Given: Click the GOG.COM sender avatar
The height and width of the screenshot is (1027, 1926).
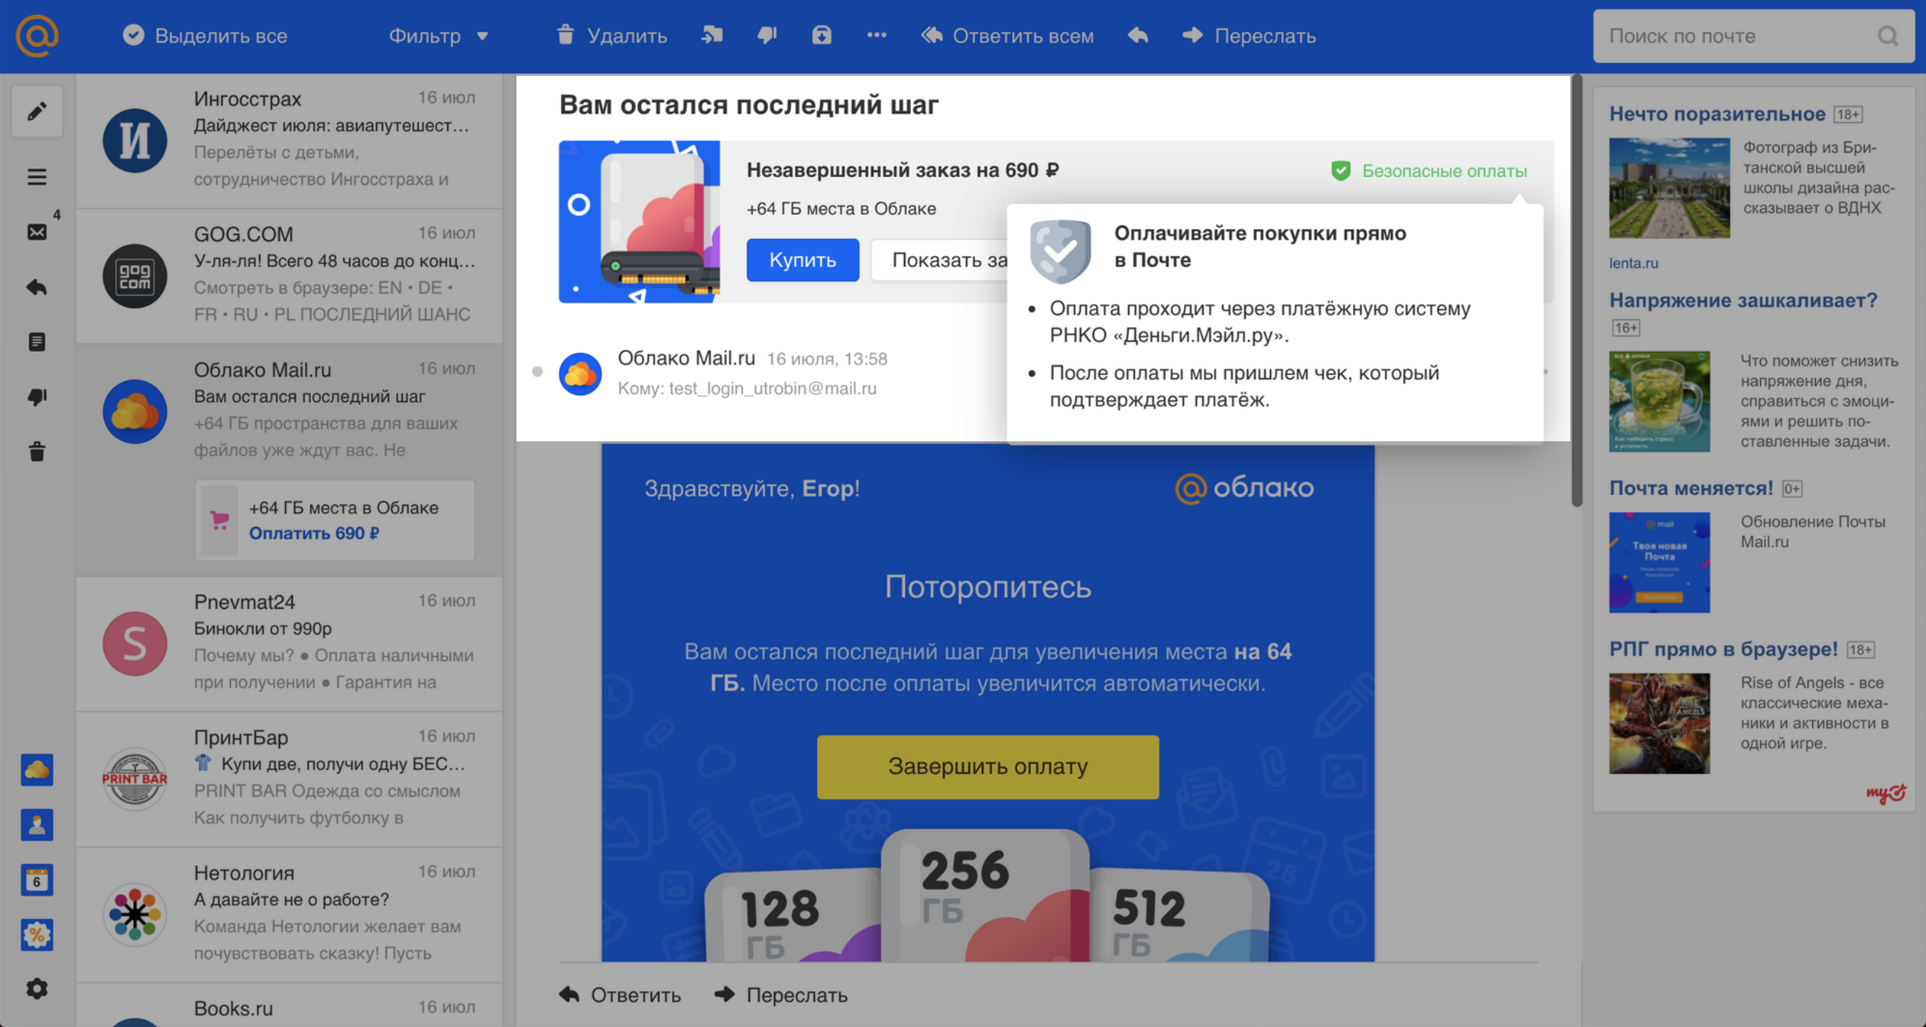Looking at the screenshot, I should point(135,277).
